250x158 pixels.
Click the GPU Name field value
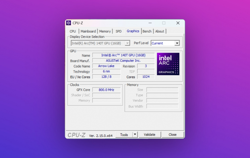coord(123,55)
